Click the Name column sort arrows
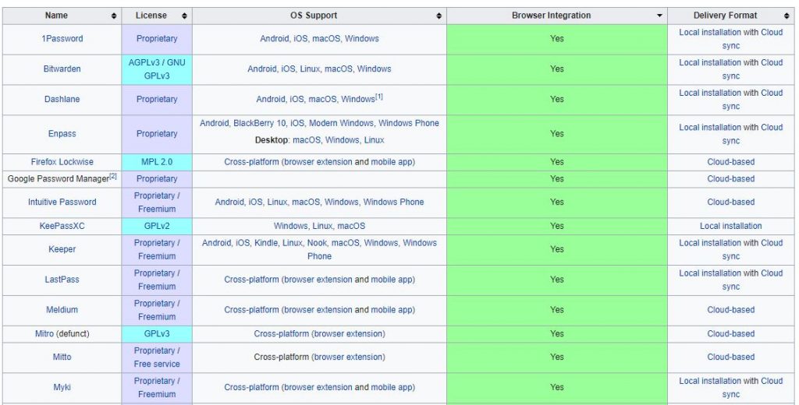The width and height of the screenshot is (799, 405). tap(114, 16)
